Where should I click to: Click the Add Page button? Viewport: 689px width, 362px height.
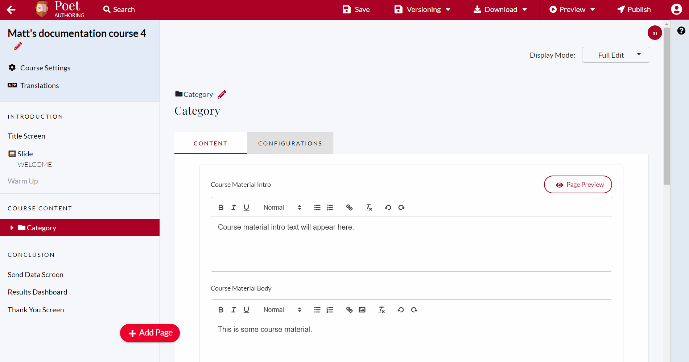150,333
